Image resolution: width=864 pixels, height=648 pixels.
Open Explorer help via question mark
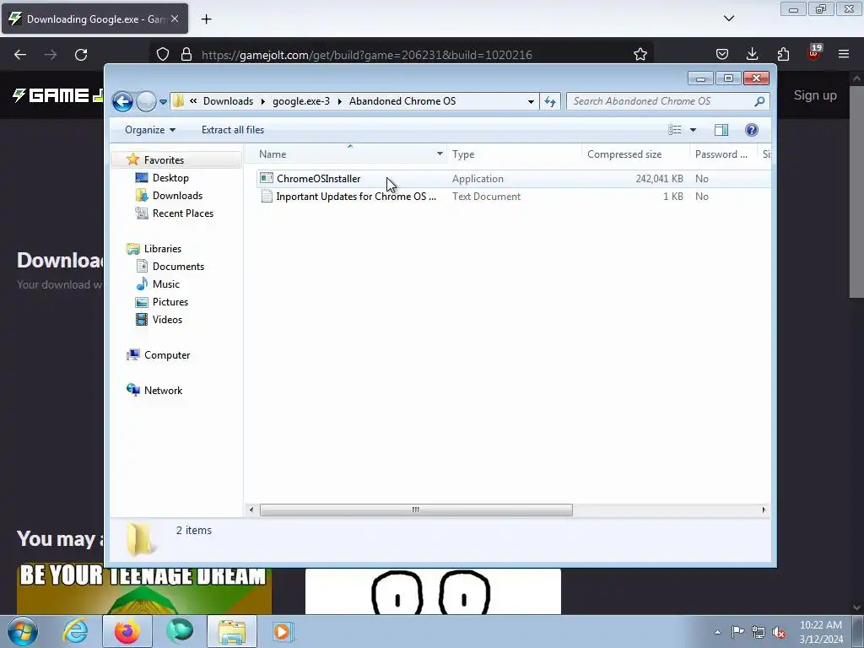coord(752,130)
